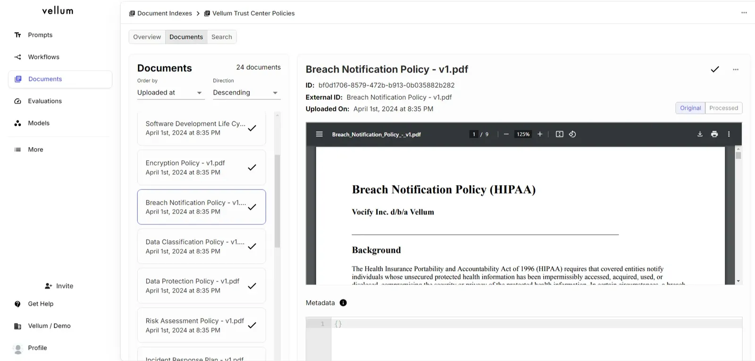755x361 pixels.
Task: Select Risk Assessment Policy - v1.pdf
Action: click(x=201, y=325)
